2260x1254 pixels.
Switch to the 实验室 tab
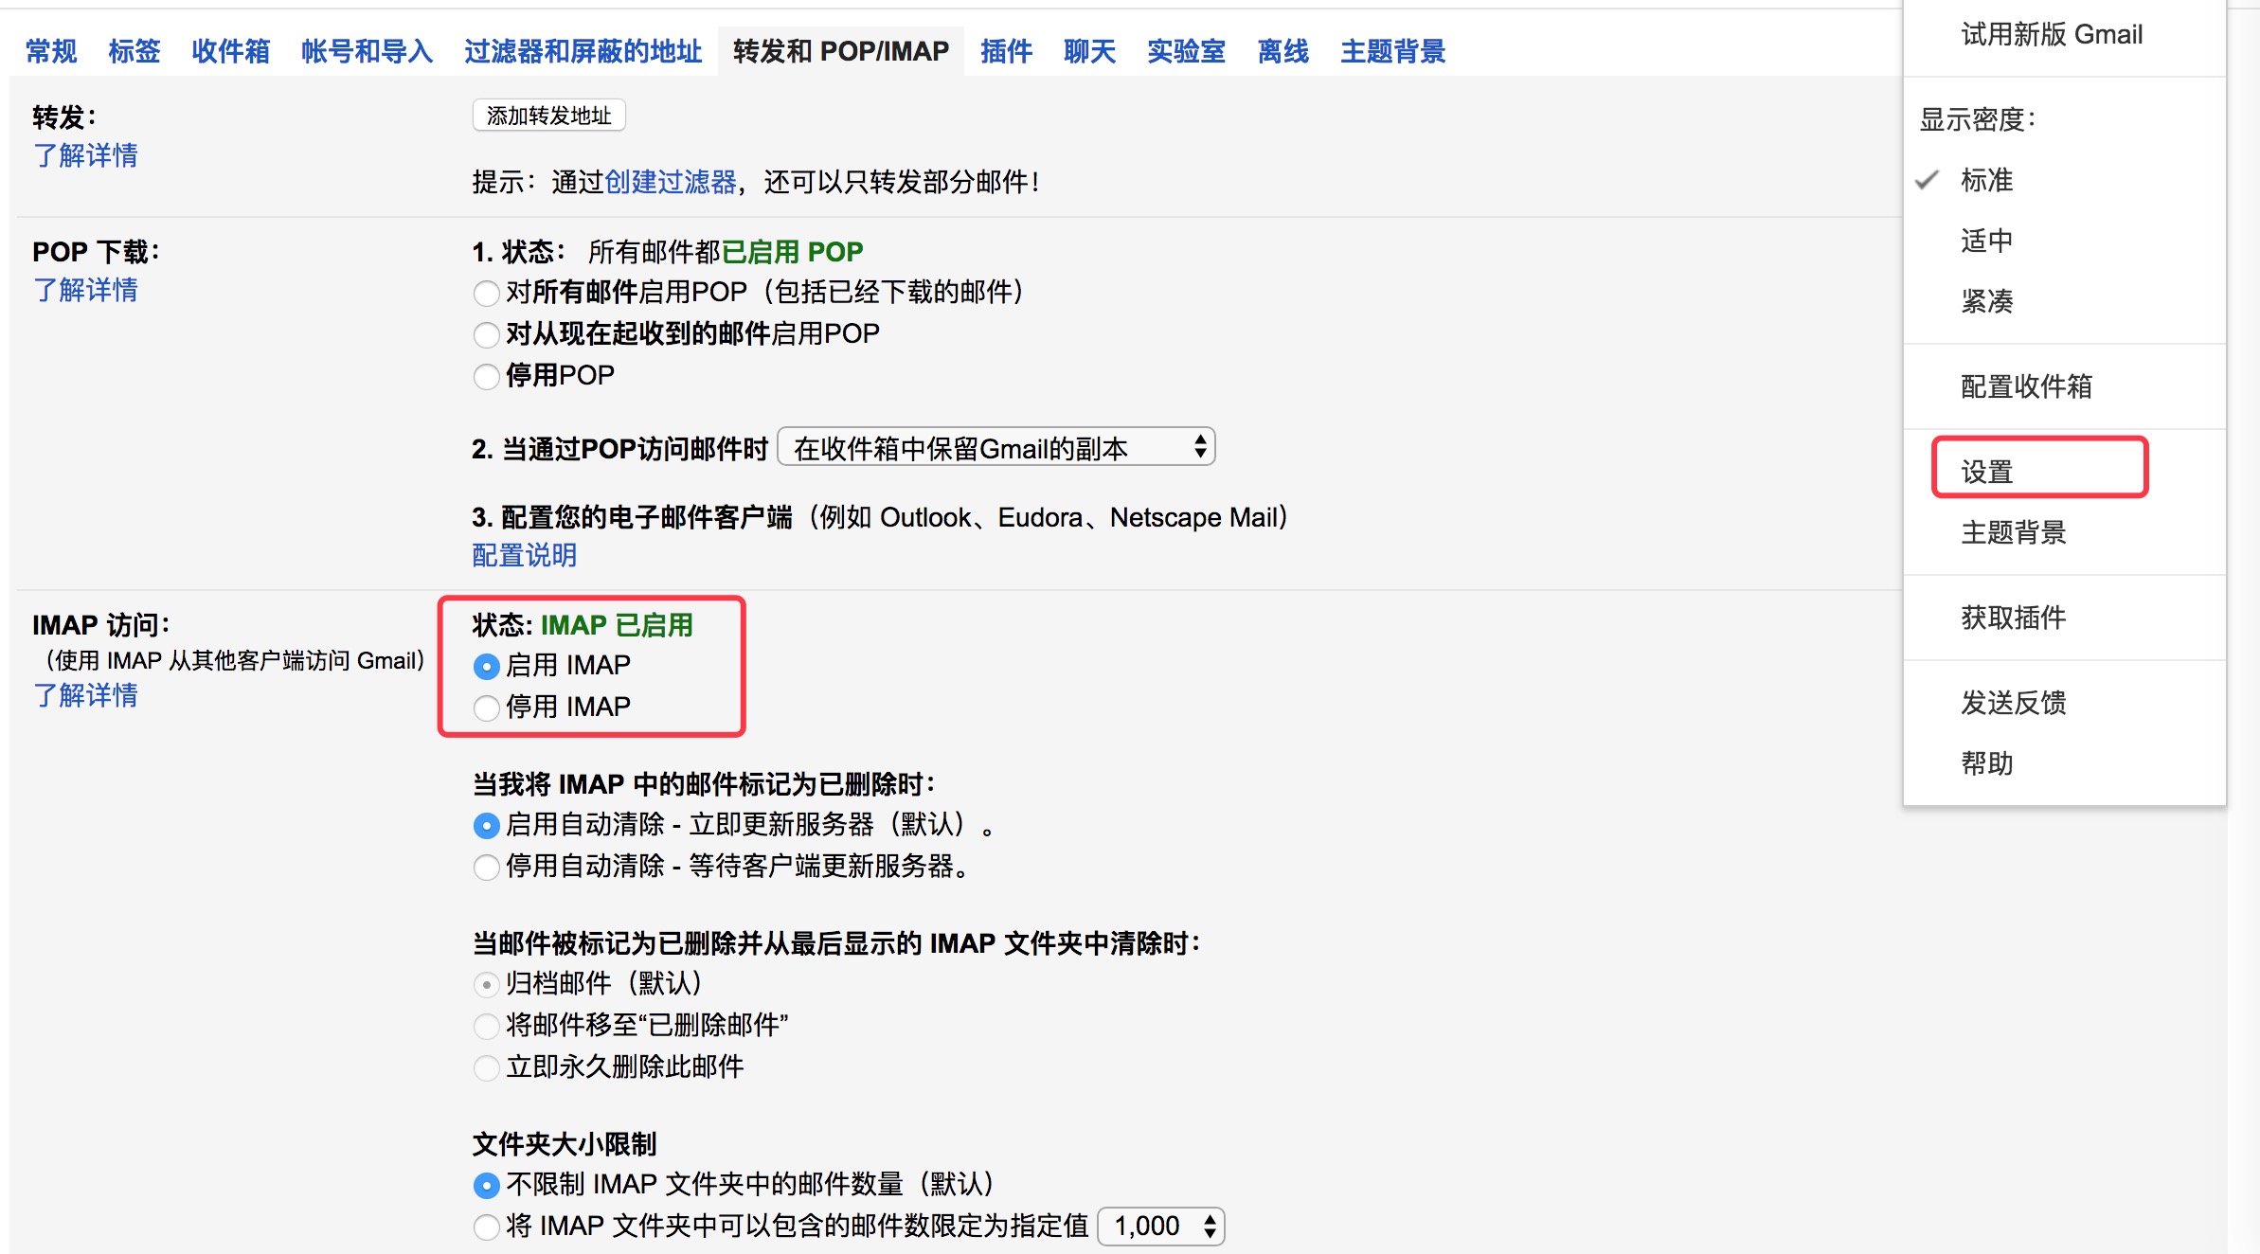coord(1185,52)
